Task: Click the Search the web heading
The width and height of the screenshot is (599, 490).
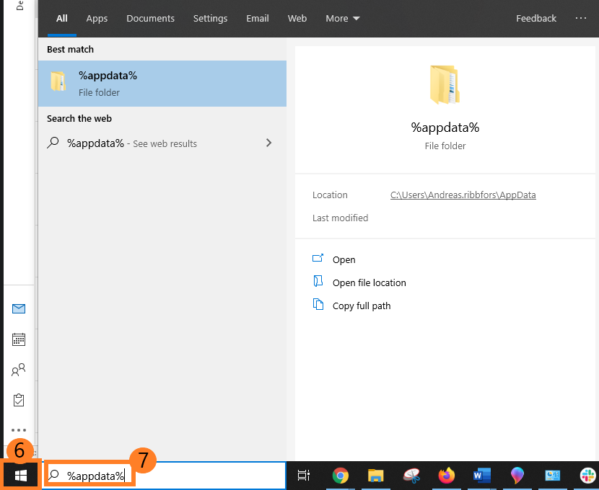Action: pyautogui.click(x=79, y=119)
